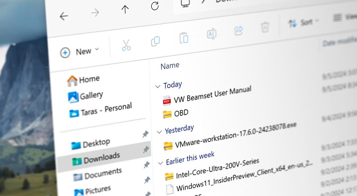Click the Back navigation arrow
The image size is (357, 196).
[64, 16]
